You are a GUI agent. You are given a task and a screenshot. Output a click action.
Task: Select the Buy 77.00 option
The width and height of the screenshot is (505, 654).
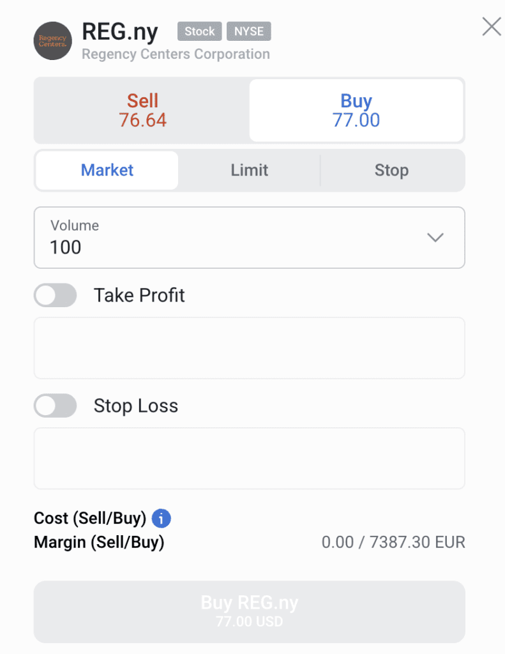[356, 110]
